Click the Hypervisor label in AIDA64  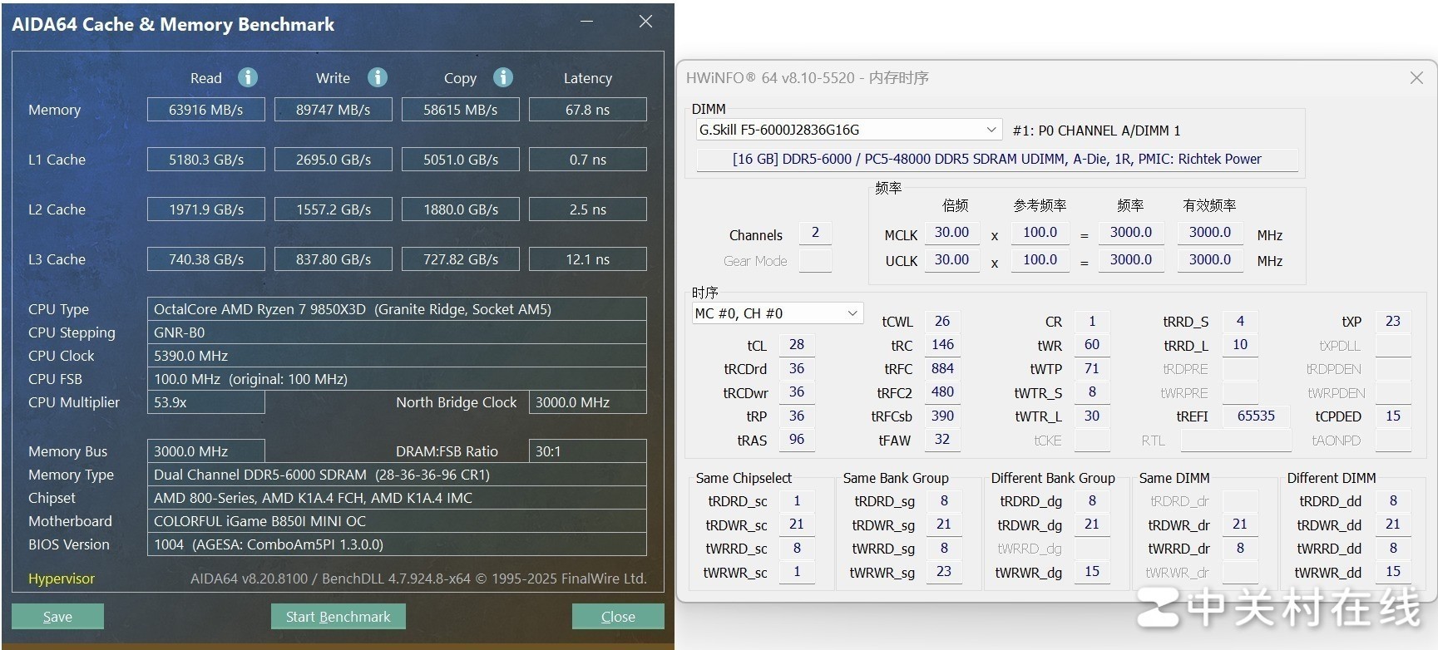(62, 579)
